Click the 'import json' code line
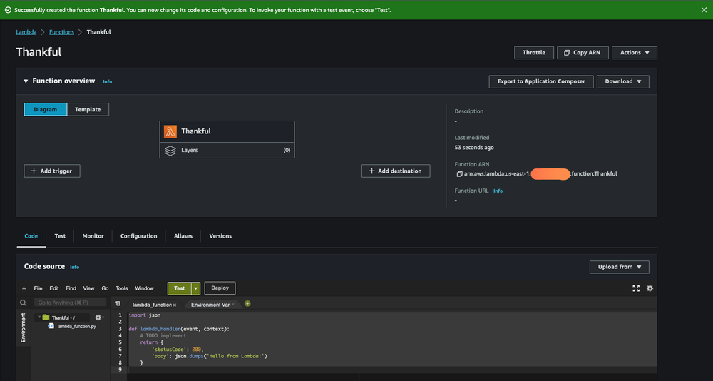The image size is (713, 381). 145,315
